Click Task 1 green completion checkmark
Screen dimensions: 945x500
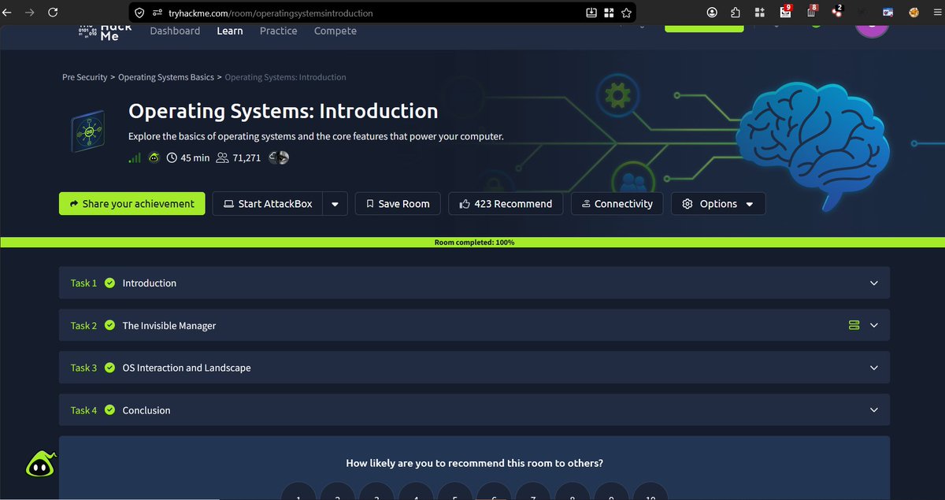click(x=109, y=283)
